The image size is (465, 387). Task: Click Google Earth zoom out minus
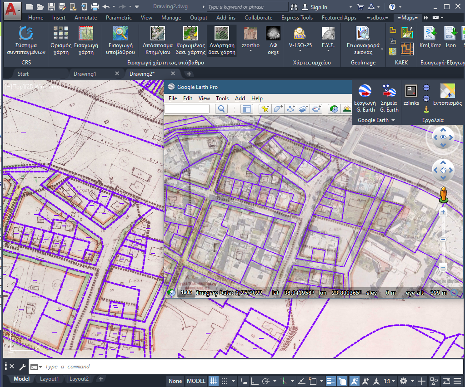tap(443, 267)
